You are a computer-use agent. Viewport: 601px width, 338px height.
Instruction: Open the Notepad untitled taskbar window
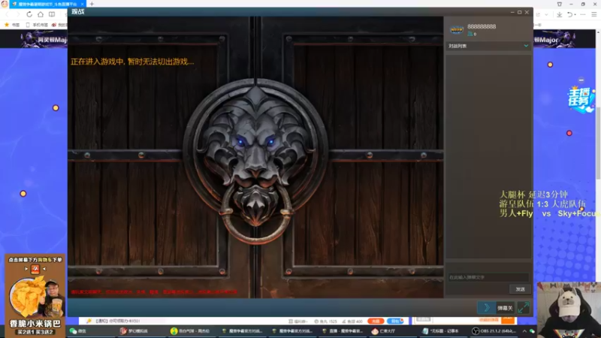442,331
